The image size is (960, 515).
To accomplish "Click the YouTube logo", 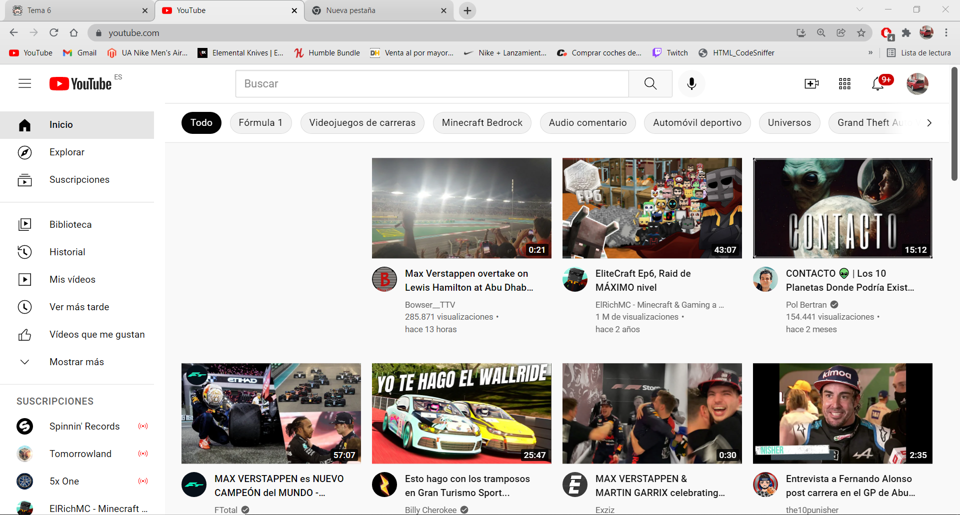I will click(80, 83).
